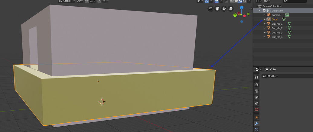This screenshot has width=313, height=132.
Task: Click the mesh data icon beside Cut_Me_1
Action: point(289,24)
